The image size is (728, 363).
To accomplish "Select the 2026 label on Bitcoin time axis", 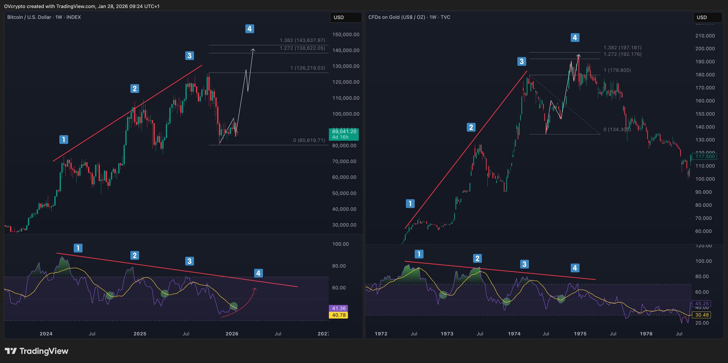I will coord(232,334).
